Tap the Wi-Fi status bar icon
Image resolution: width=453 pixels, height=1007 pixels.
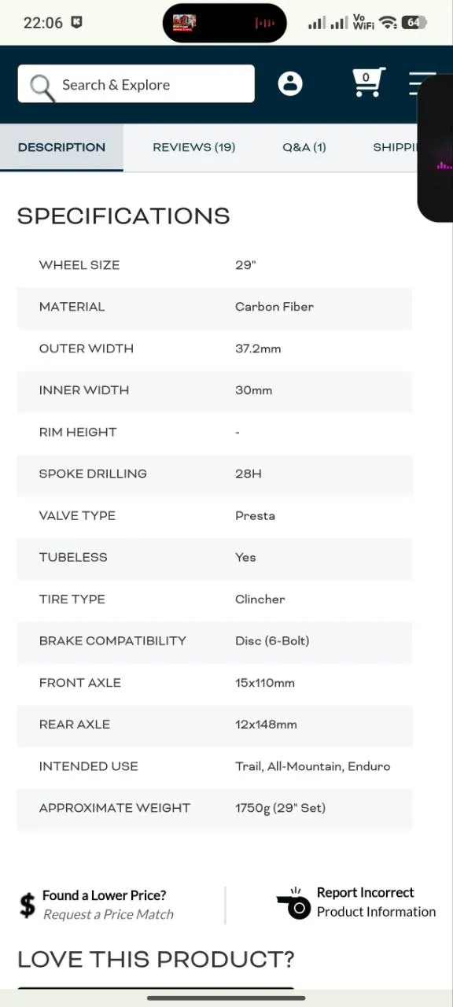(x=388, y=23)
